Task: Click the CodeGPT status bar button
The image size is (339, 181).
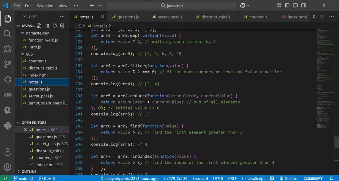Action: click(313, 178)
